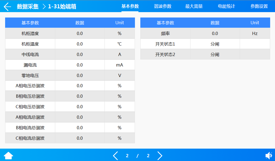The height and width of the screenshot is (161, 275).
Task: Click the 机柜温度 value 0.0
Action: click(x=80, y=44)
